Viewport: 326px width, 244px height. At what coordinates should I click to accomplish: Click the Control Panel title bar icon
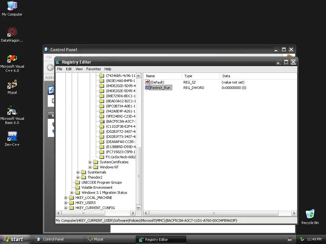click(x=46, y=49)
